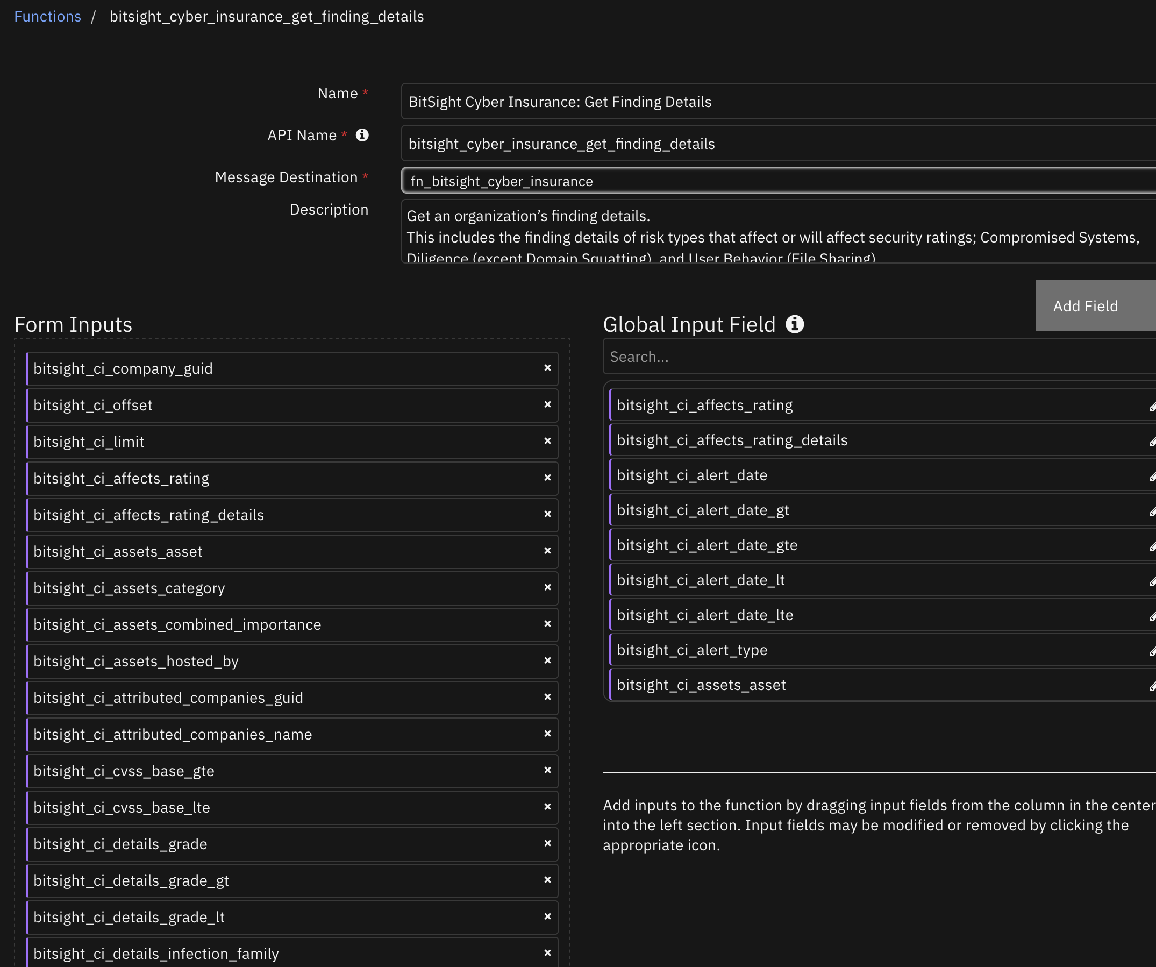
Task: Edit global field bitsight_ci_alert_date_lte pencil icon
Action: [1152, 616]
